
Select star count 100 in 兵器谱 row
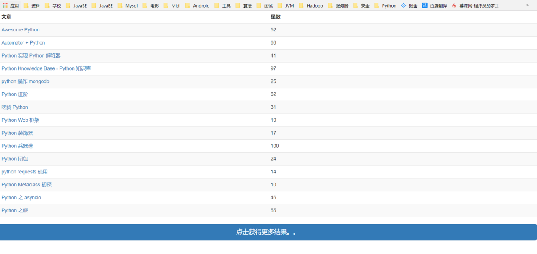275,146
